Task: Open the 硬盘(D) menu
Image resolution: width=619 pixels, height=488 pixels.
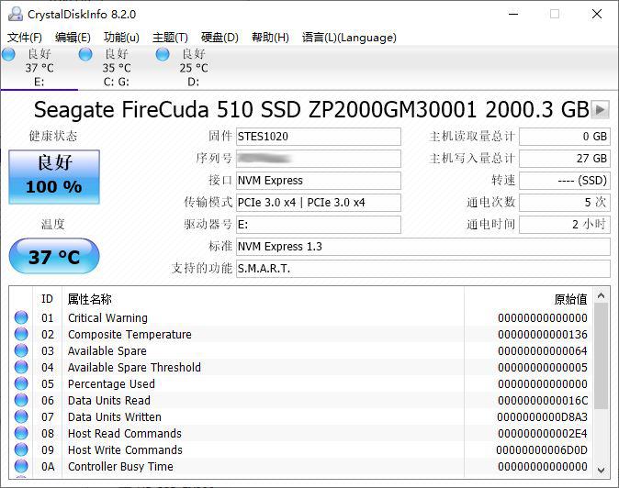Action: (x=219, y=38)
